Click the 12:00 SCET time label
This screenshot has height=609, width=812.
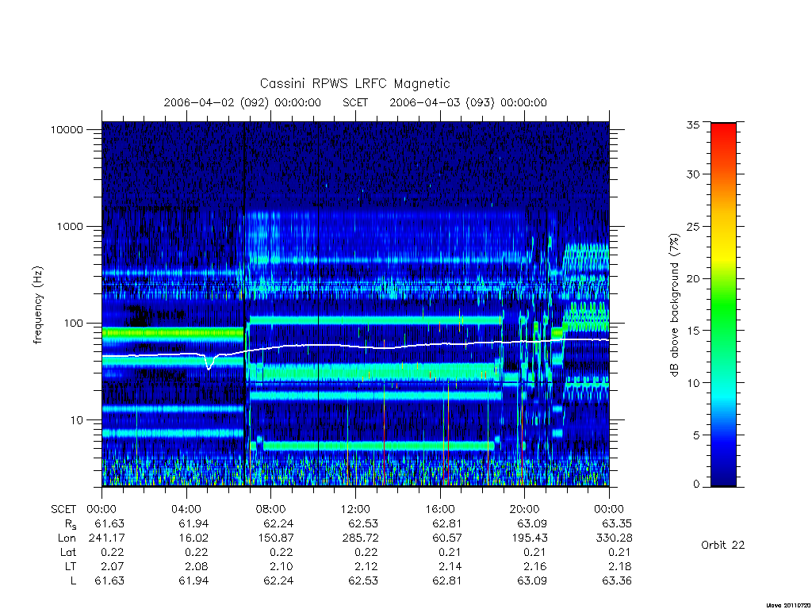355,509
